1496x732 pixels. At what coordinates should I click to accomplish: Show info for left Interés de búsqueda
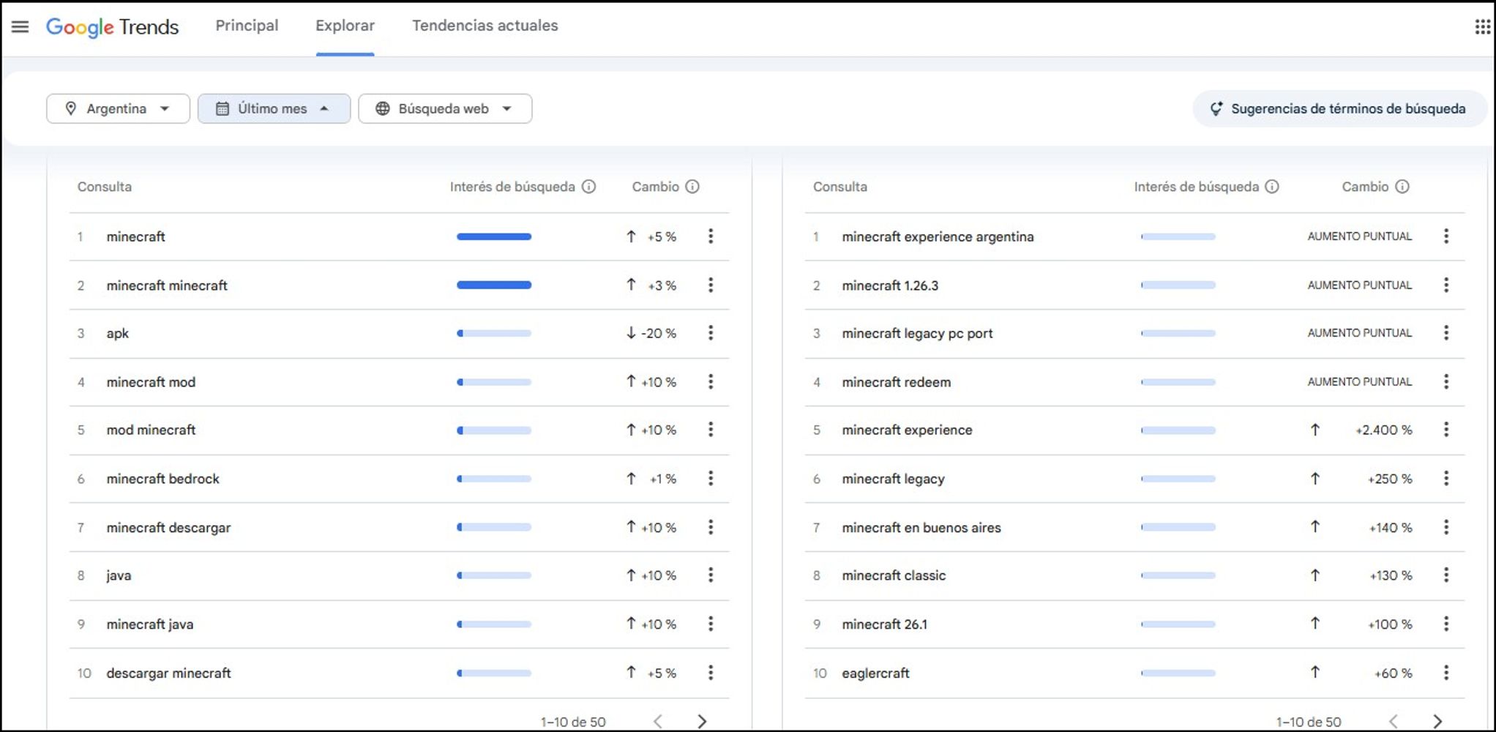(x=589, y=187)
